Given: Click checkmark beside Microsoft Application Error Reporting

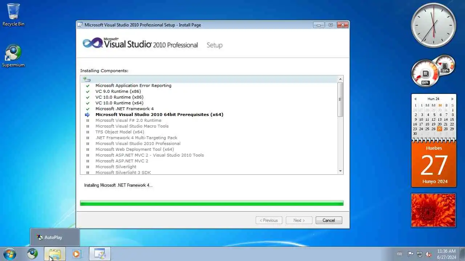Looking at the screenshot, I should [88, 86].
